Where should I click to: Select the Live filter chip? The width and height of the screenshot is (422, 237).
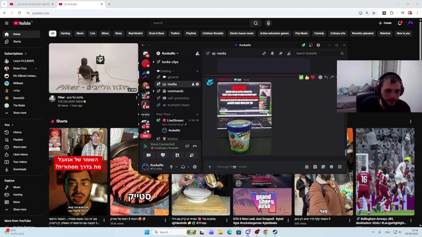tap(93, 33)
